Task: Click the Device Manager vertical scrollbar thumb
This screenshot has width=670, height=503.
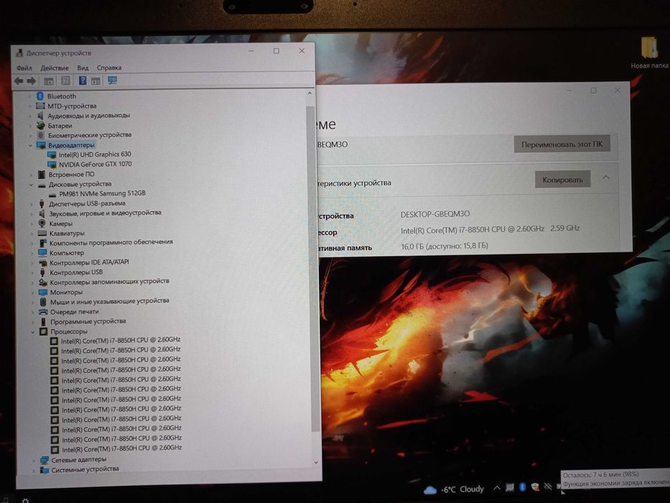Action: (312, 267)
